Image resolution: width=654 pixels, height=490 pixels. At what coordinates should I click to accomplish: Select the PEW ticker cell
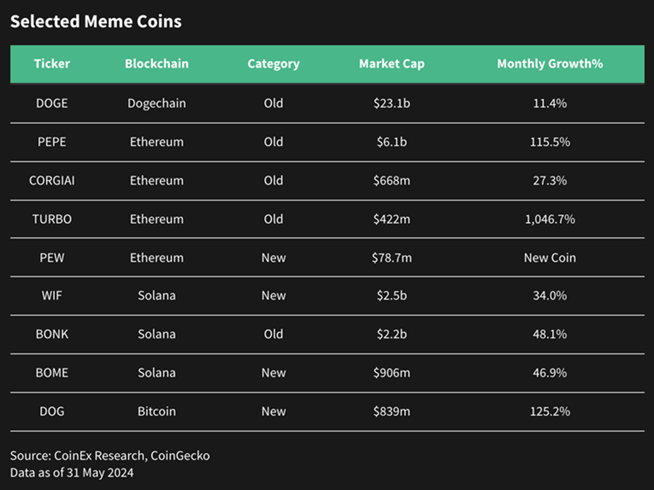click(52, 257)
